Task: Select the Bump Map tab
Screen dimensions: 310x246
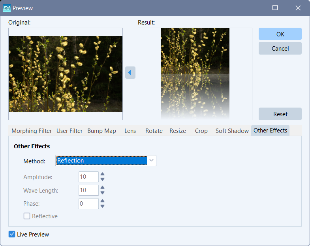Action: tap(101, 131)
